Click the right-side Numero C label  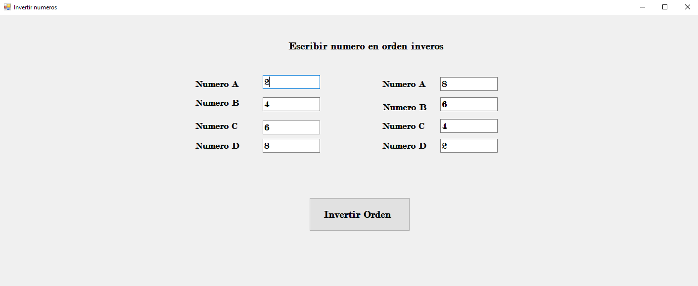404,126
